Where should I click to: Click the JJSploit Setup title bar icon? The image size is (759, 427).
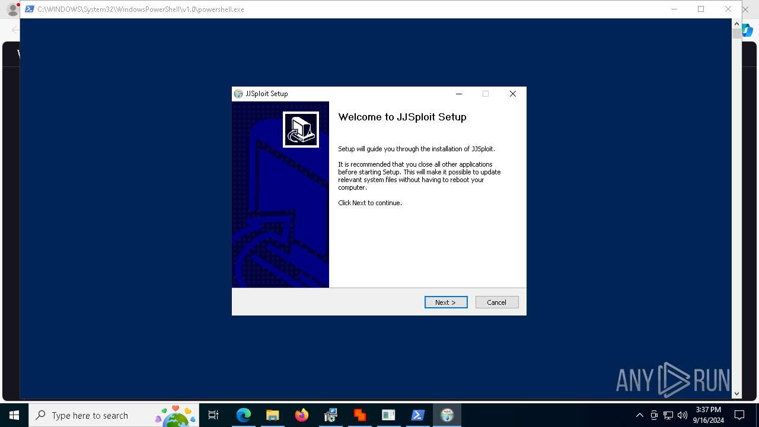(238, 94)
